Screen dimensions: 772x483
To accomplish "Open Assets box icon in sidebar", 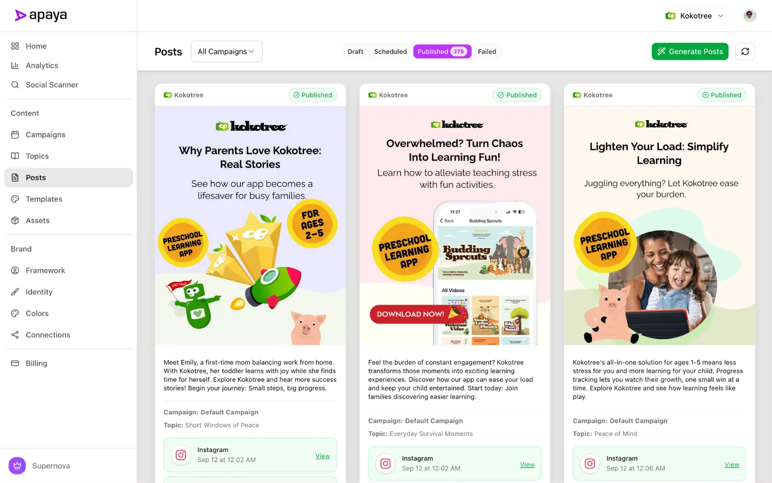I will click(15, 220).
